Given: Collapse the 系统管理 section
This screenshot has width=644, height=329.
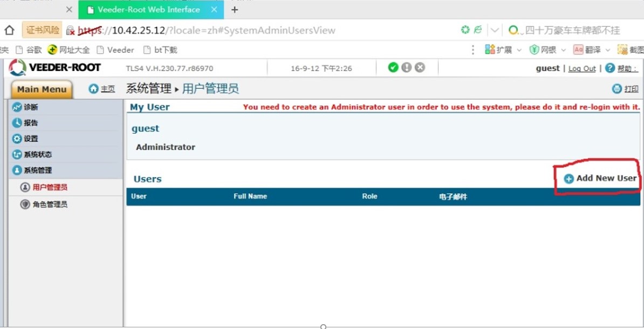Looking at the screenshot, I should click(38, 170).
